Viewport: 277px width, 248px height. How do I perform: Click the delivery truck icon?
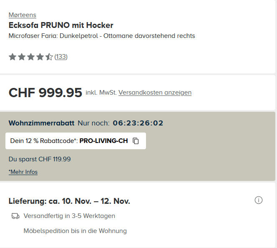click(x=15, y=216)
